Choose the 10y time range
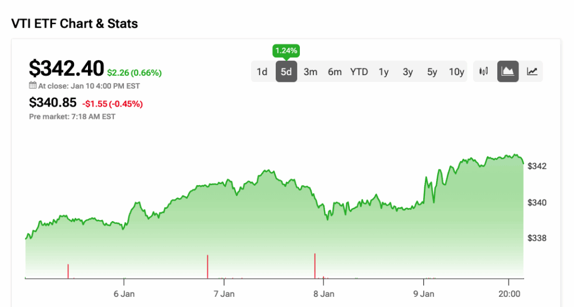Viewport: 574px width, 307px height. (x=456, y=71)
